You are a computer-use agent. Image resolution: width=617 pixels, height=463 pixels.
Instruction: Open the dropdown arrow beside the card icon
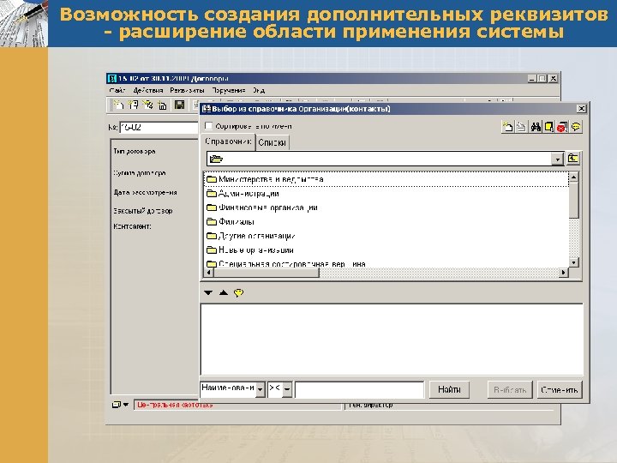tap(126, 405)
